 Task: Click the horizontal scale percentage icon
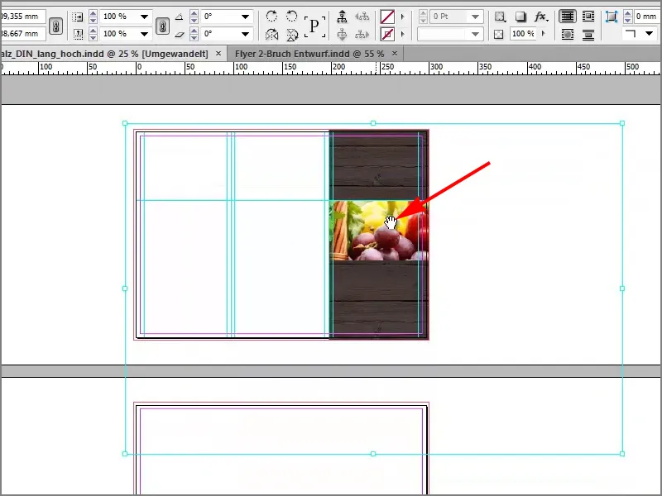point(78,17)
